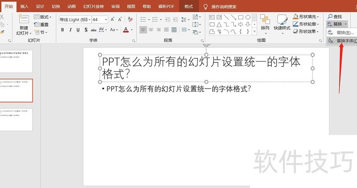Open line spacing options
Screen dimensions: 357x188
point(184,20)
